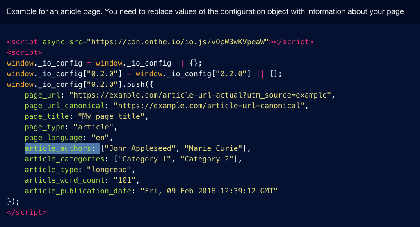Click the description sentence above the code
Image resolution: width=420 pixels, height=227 pixels.
point(205,11)
